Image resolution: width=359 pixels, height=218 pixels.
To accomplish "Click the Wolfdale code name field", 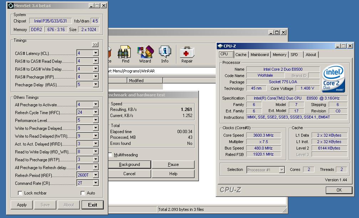I will point(265,75).
